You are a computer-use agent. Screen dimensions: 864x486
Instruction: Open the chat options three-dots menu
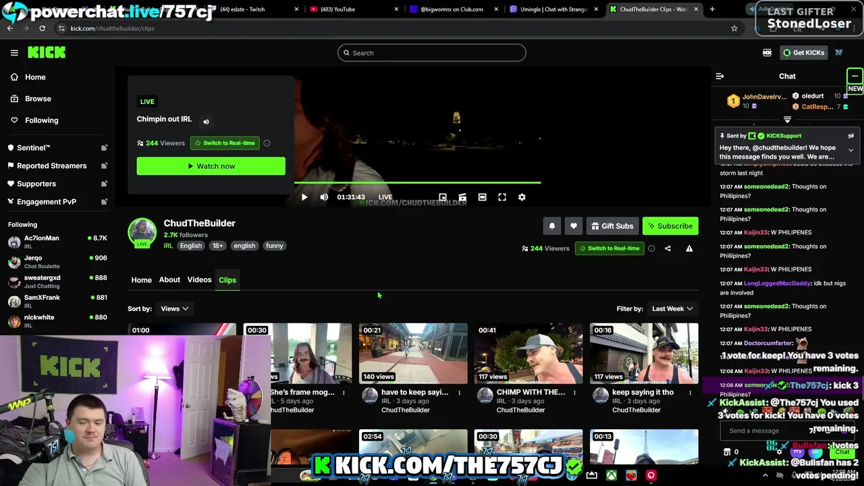[x=855, y=76]
